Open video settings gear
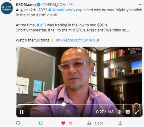This screenshot has width=144, height=127. tap(128, 112)
